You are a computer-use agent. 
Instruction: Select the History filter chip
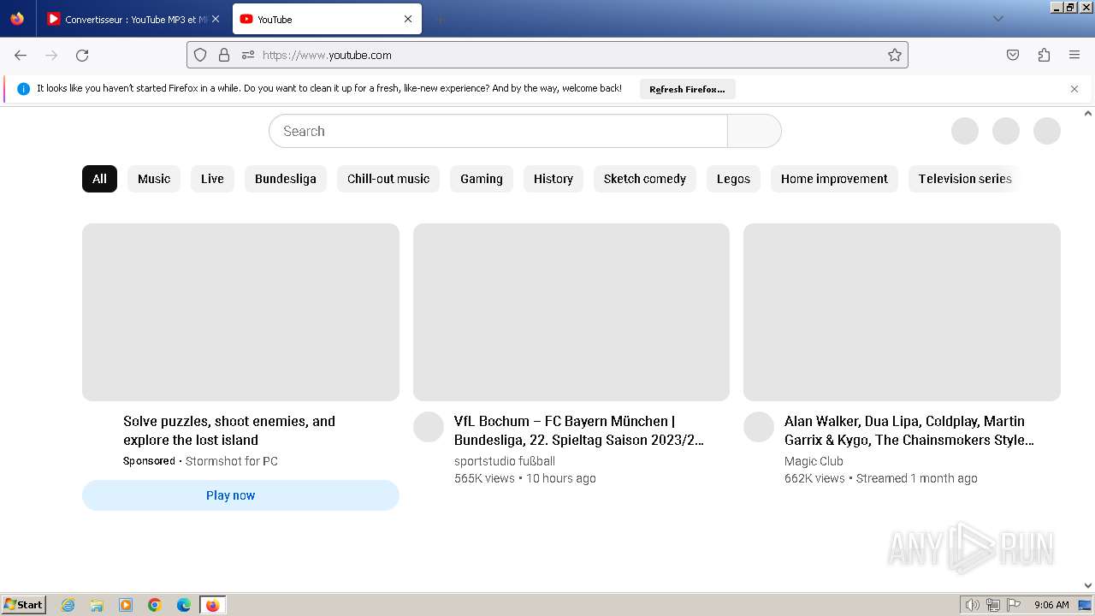pos(553,179)
